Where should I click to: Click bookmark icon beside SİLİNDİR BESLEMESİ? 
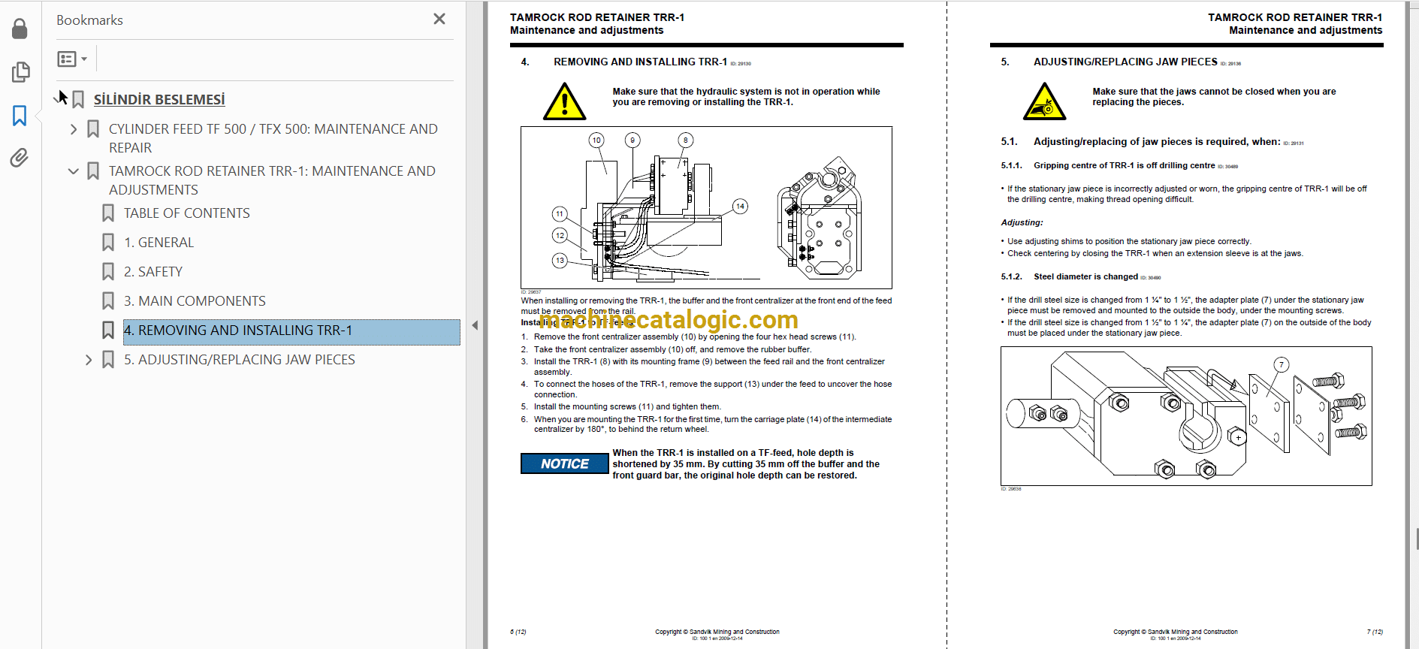pyautogui.click(x=78, y=100)
